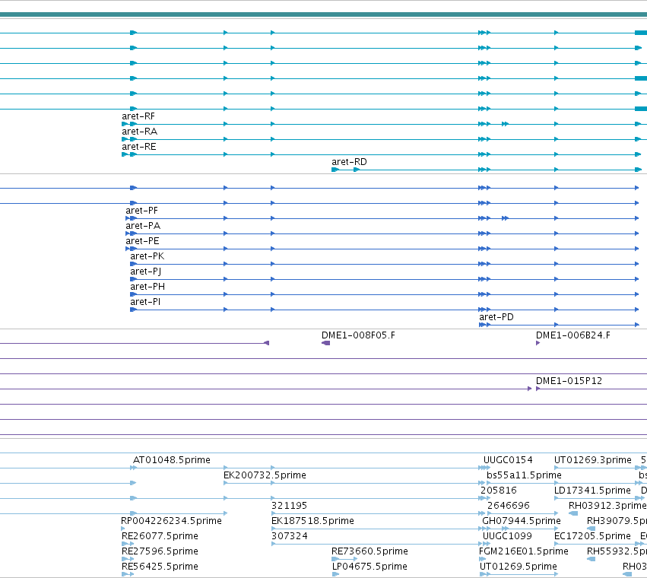The image size is (647, 578).
Task: Select the aret-PE protein label
Action: click(x=142, y=241)
